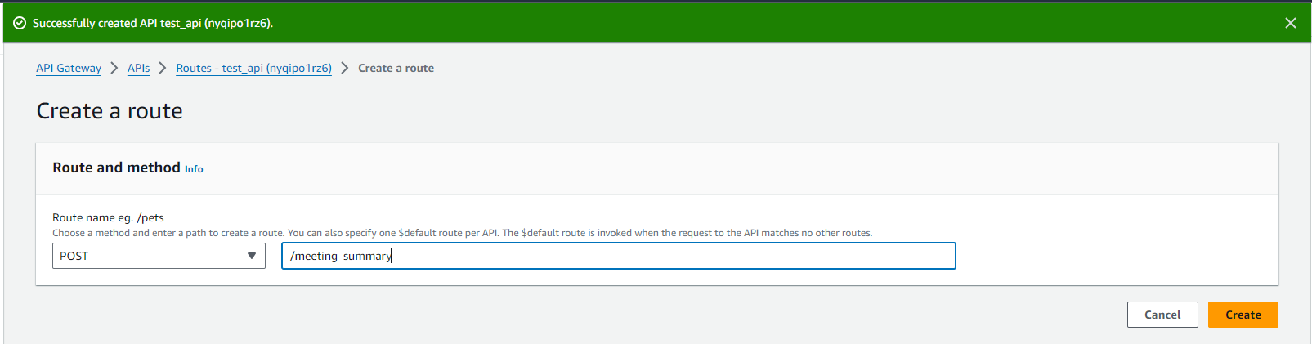Go to the APIs breadcrumb link

point(138,68)
